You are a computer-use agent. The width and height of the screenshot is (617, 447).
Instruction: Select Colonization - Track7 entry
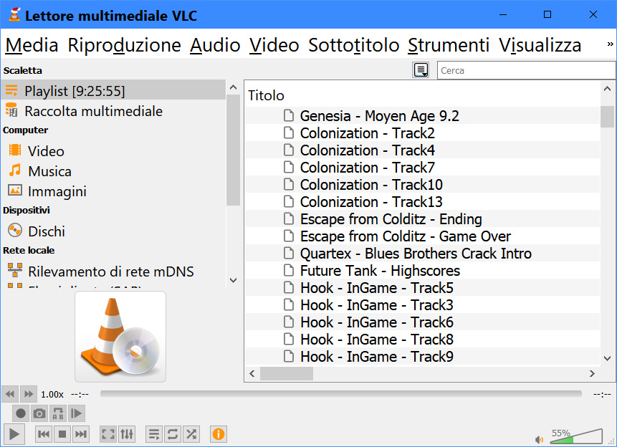(x=423, y=167)
